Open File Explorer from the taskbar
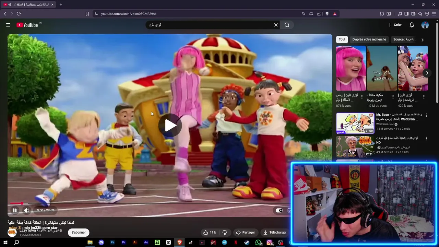This screenshot has width=439, height=247. pyautogui.click(x=90, y=243)
